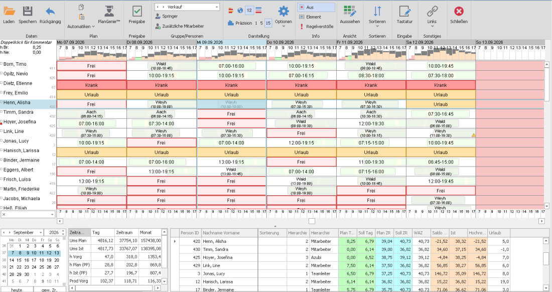The height and width of the screenshot is (292, 552).
Task: Toggle the 12 display button
Action: pyautogui.click(x=249, y=10)
